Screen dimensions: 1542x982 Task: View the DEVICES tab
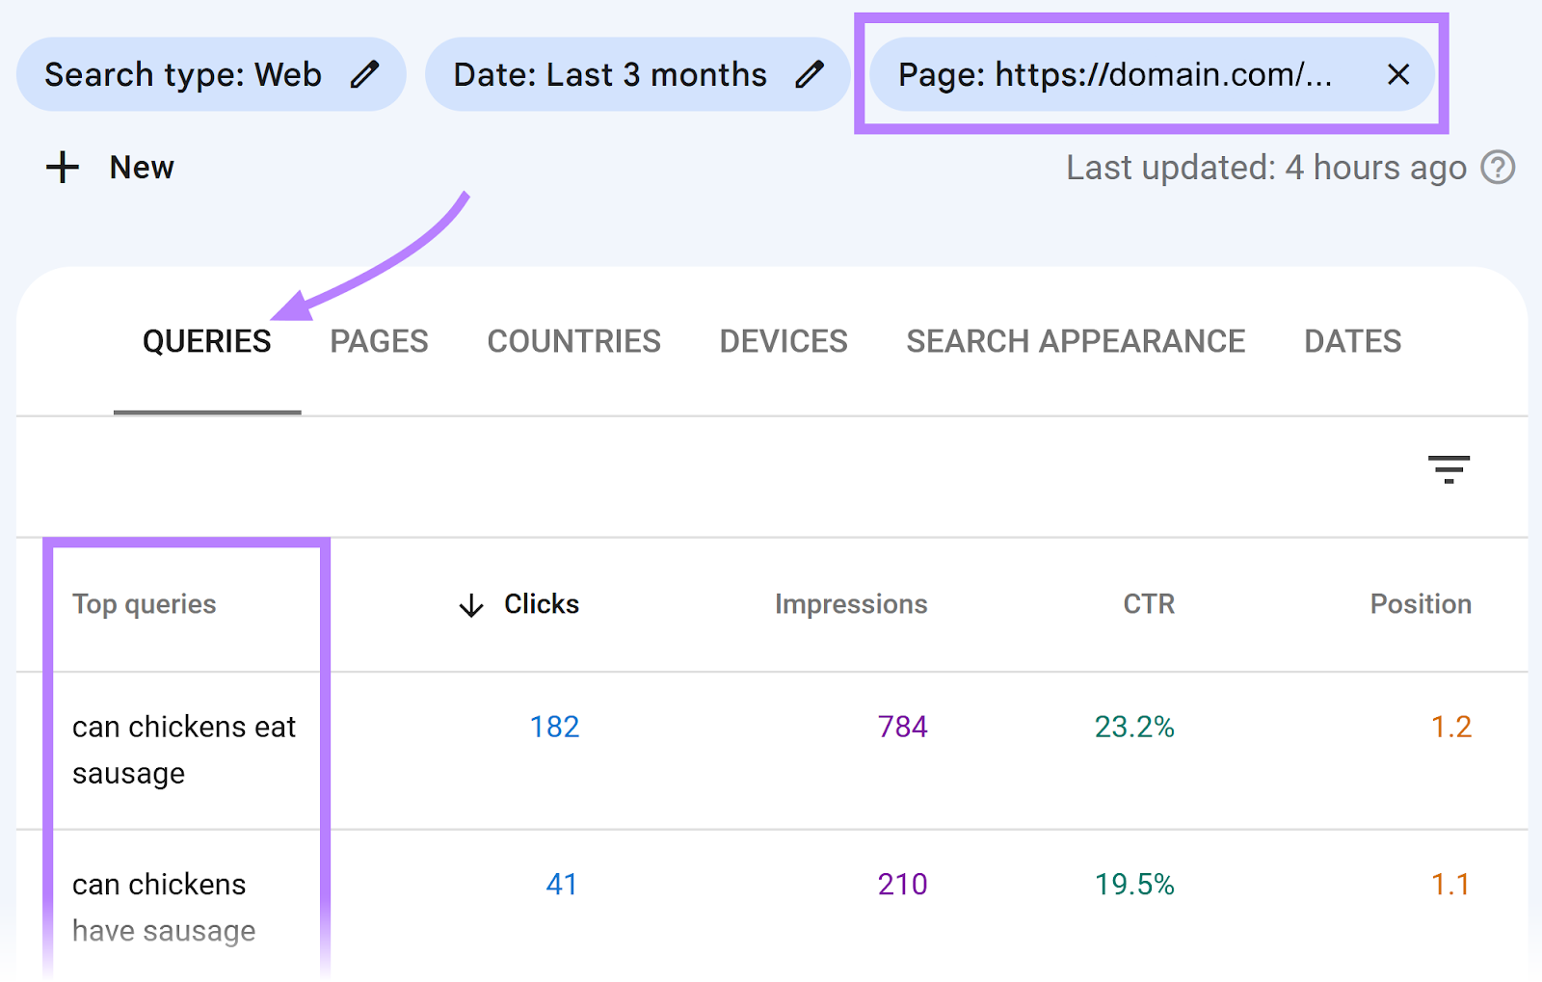coord(783,341)
